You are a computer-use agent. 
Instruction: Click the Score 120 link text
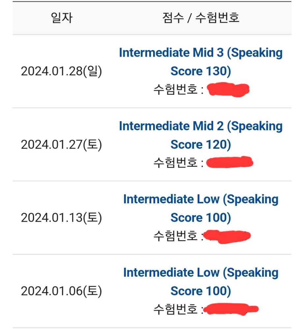coord(201,144)
